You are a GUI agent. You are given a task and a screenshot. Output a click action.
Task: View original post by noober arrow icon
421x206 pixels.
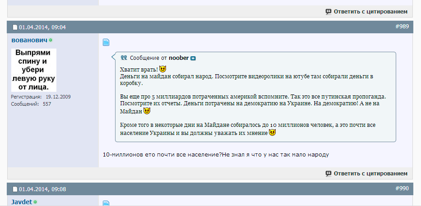(x=193, y=58)
